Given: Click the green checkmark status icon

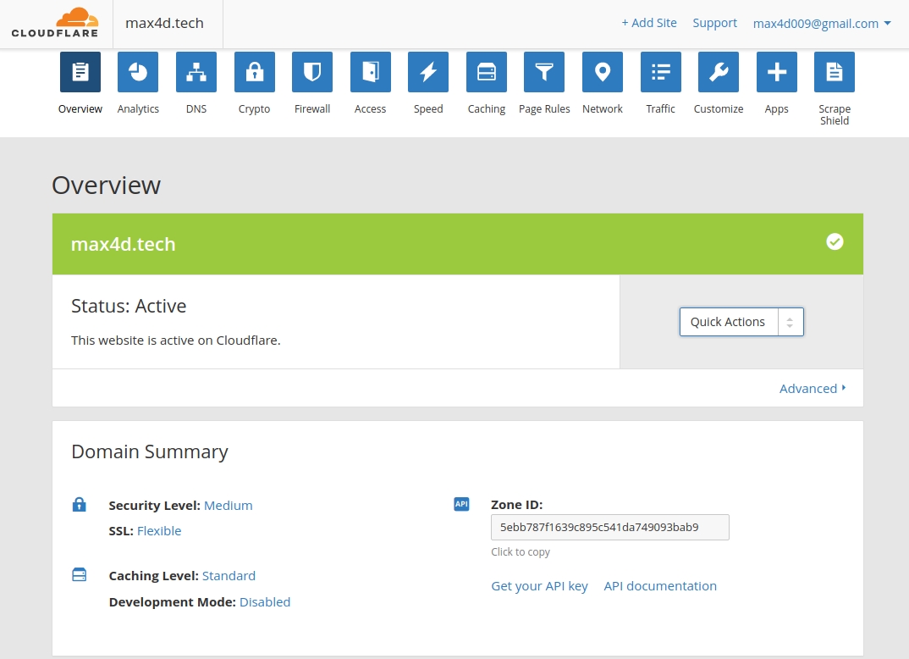Looking at the screenshot, I should 835,242.
